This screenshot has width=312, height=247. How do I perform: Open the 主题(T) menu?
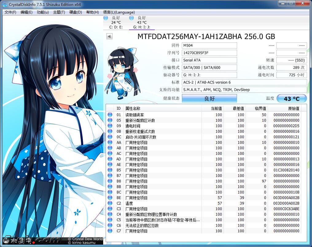pos(59,12)
